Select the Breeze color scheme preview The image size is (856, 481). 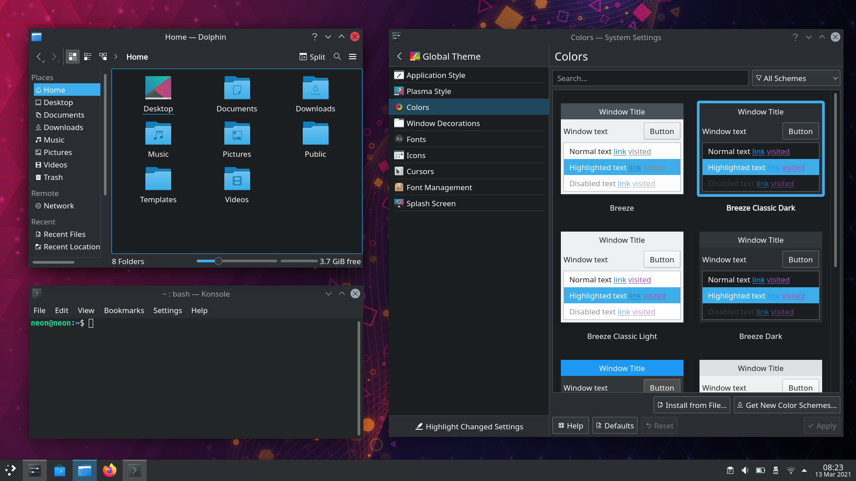tap(622, 149)
